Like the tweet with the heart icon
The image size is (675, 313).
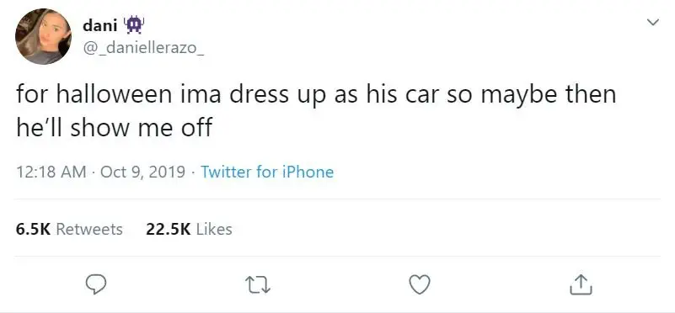coord(420,284)
